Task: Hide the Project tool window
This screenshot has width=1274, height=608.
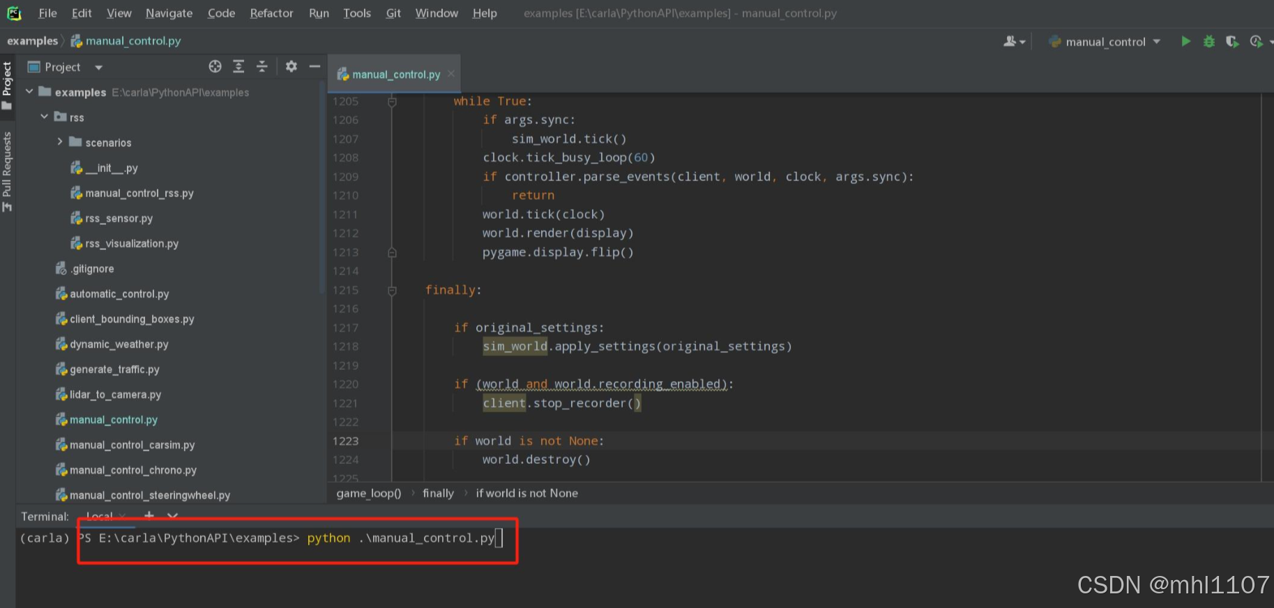Action: point(314,67)
